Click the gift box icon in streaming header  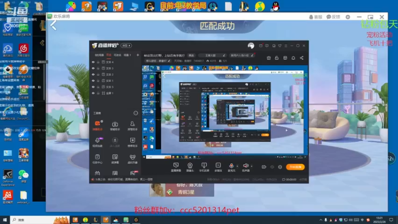click(269, 58)
